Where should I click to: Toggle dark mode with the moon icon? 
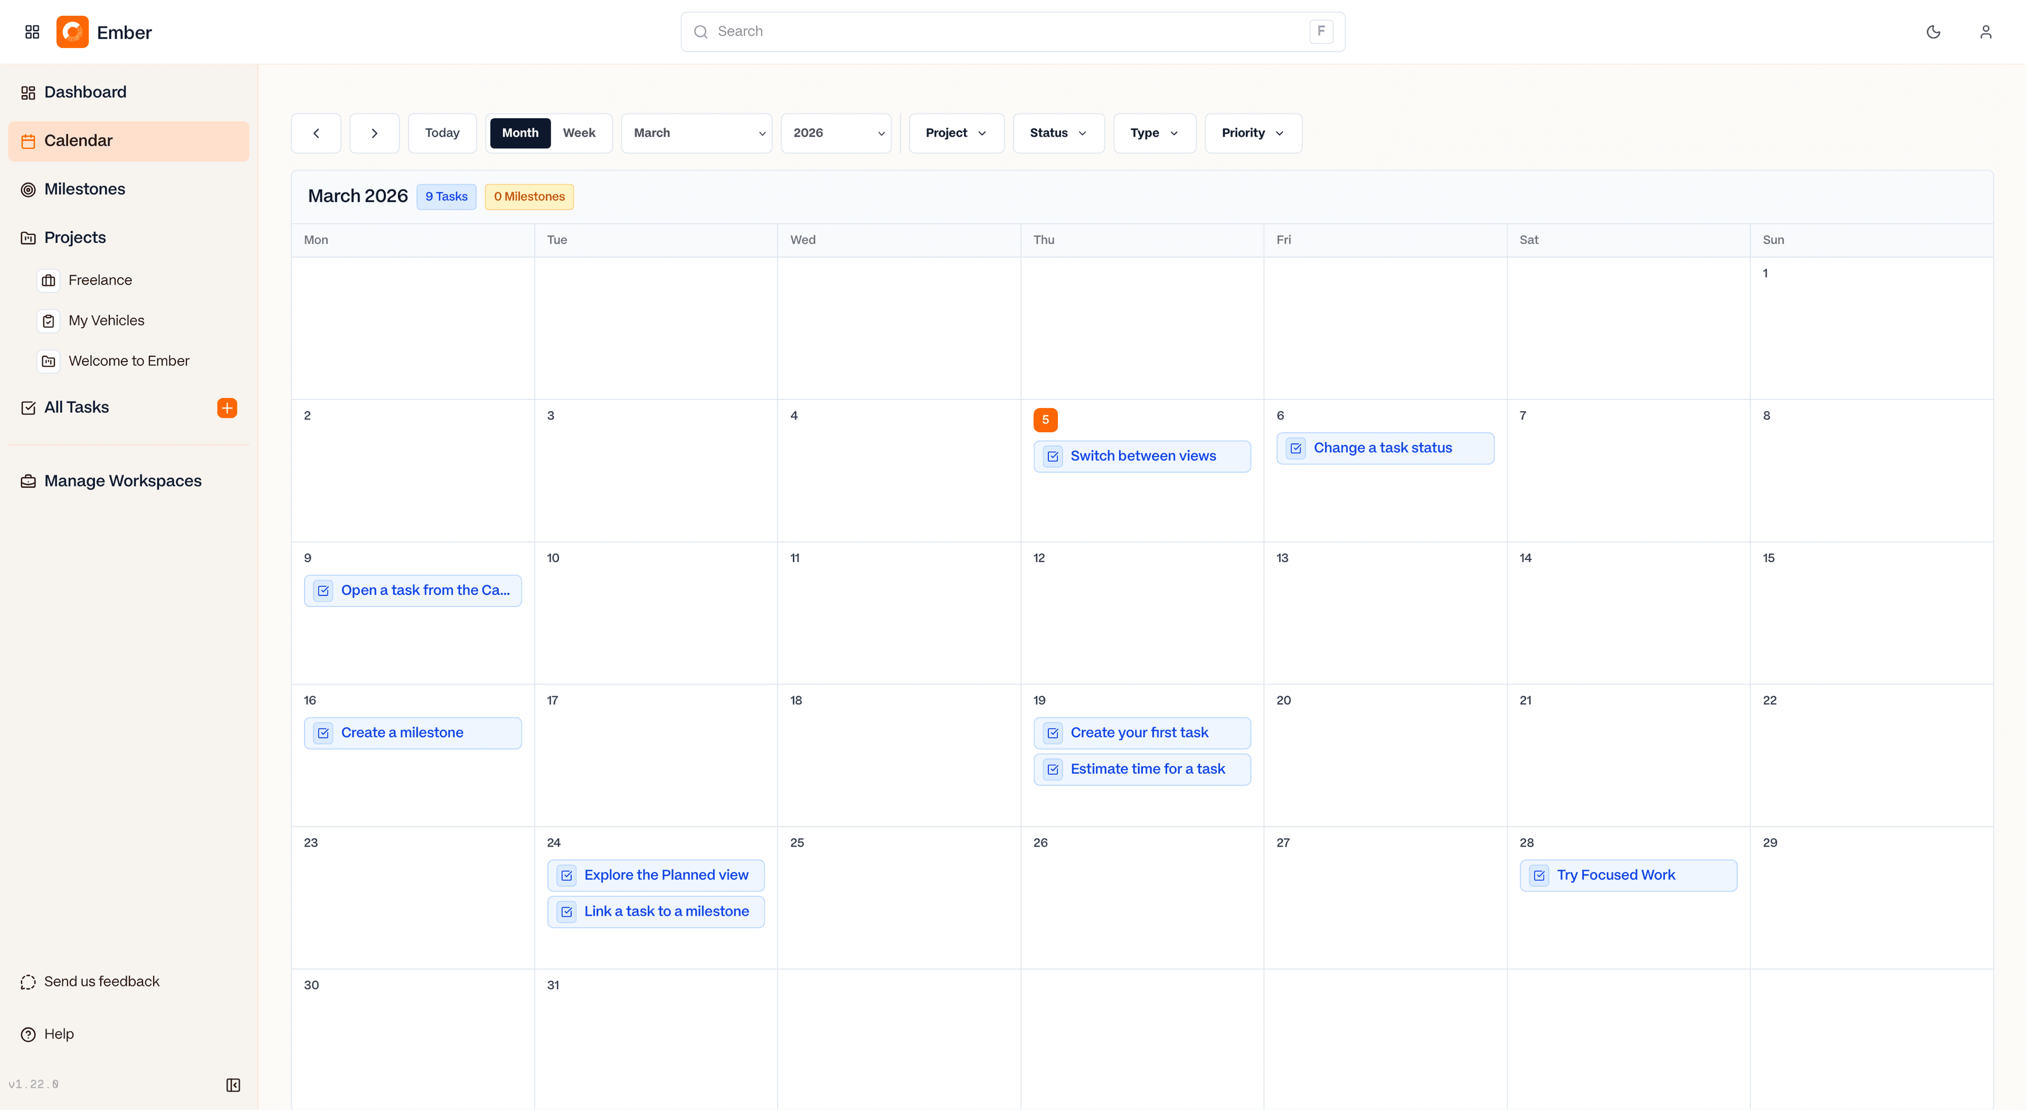[x=1934, y=32]
